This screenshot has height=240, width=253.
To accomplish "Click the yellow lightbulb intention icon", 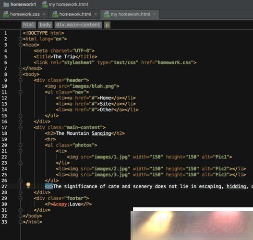I will tap(28, 185).
